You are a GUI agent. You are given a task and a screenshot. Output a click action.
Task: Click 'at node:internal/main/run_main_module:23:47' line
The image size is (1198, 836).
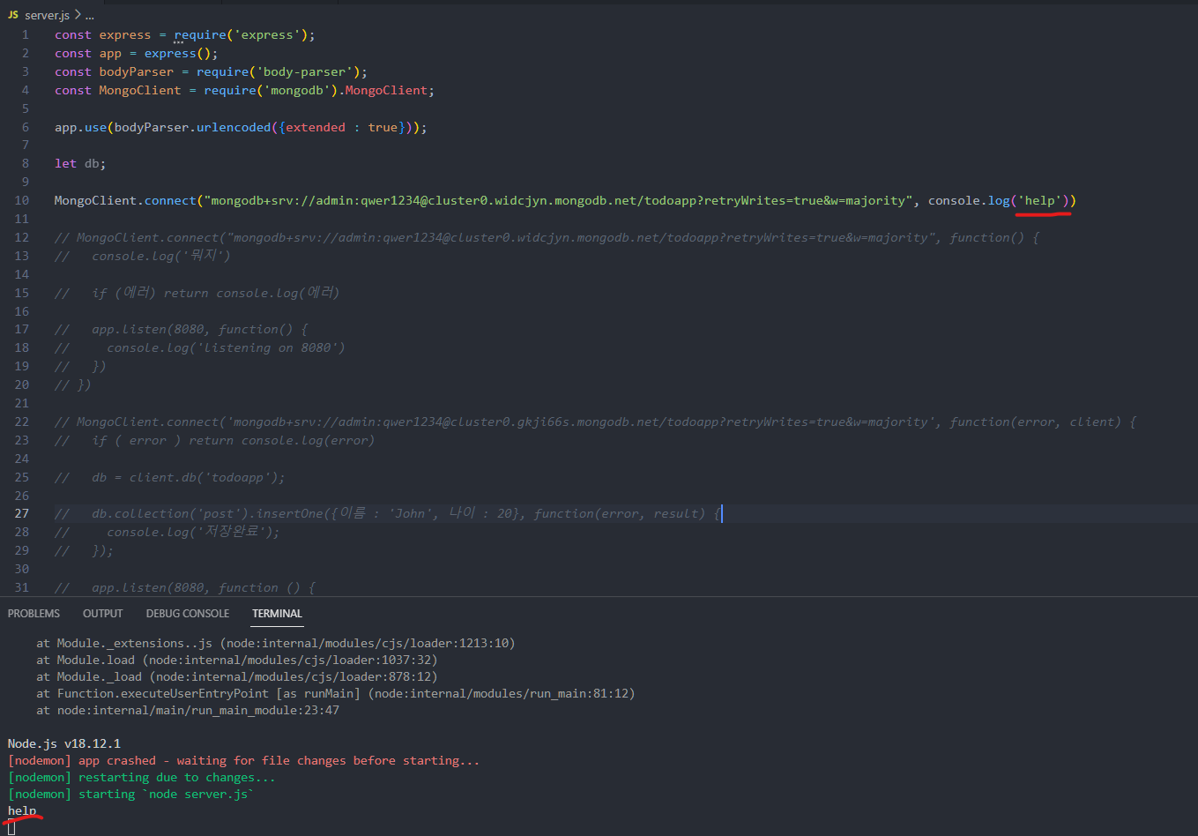188,711
